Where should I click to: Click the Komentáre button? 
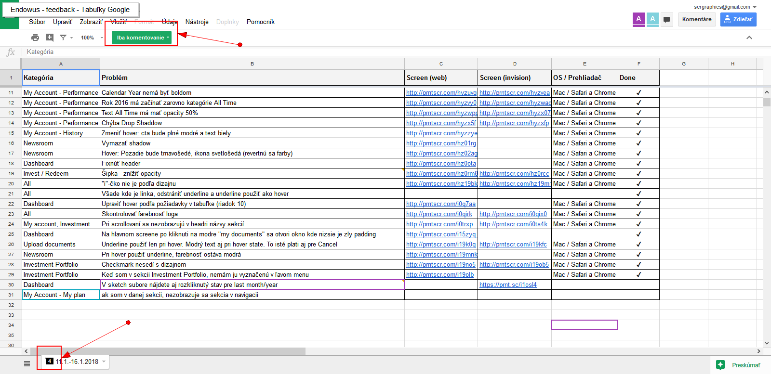click(x=696, y=19)
